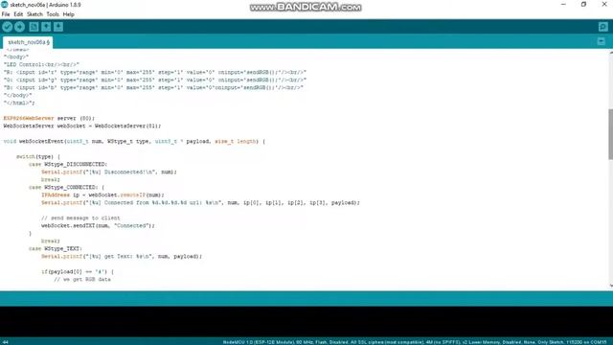Click the case WStype_CONNECTED line

tap(66, 188)
